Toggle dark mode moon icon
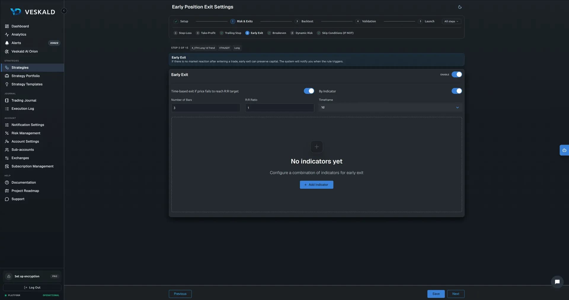Viewport: 569px width, 300px height. (460, 7)
